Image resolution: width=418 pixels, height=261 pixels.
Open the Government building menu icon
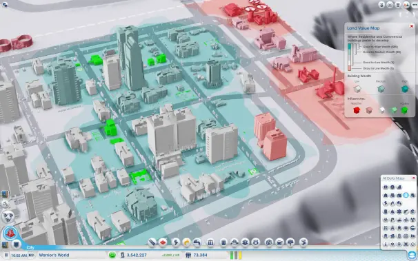(210, 242)
